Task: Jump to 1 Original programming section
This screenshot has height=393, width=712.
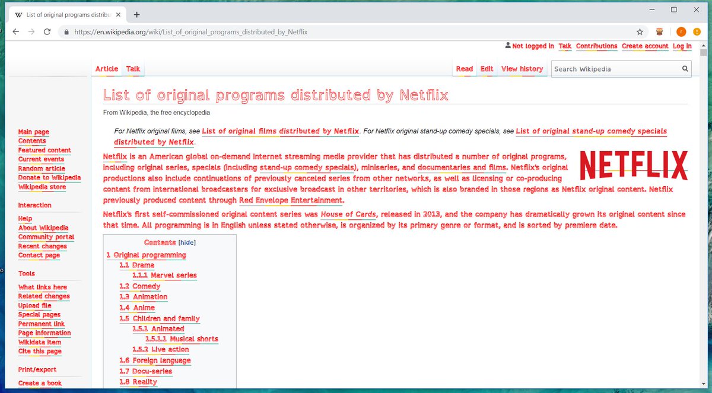Action: tap(146, 255)
